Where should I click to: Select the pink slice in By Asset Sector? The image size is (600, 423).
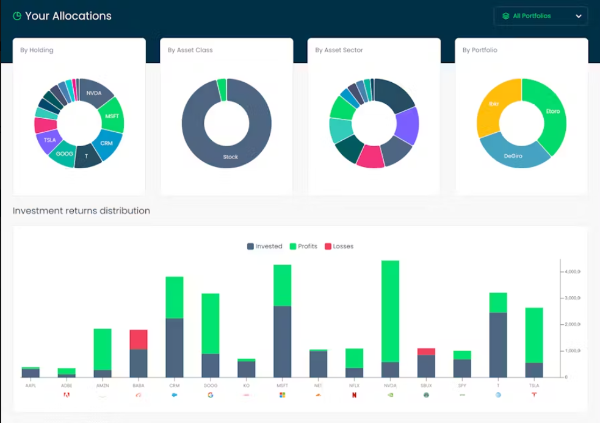[x=370, y=157]
